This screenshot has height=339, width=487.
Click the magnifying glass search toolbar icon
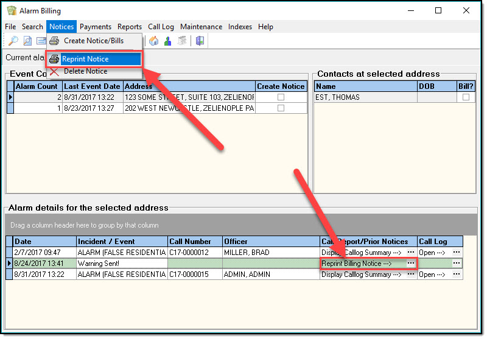point(13,41)
